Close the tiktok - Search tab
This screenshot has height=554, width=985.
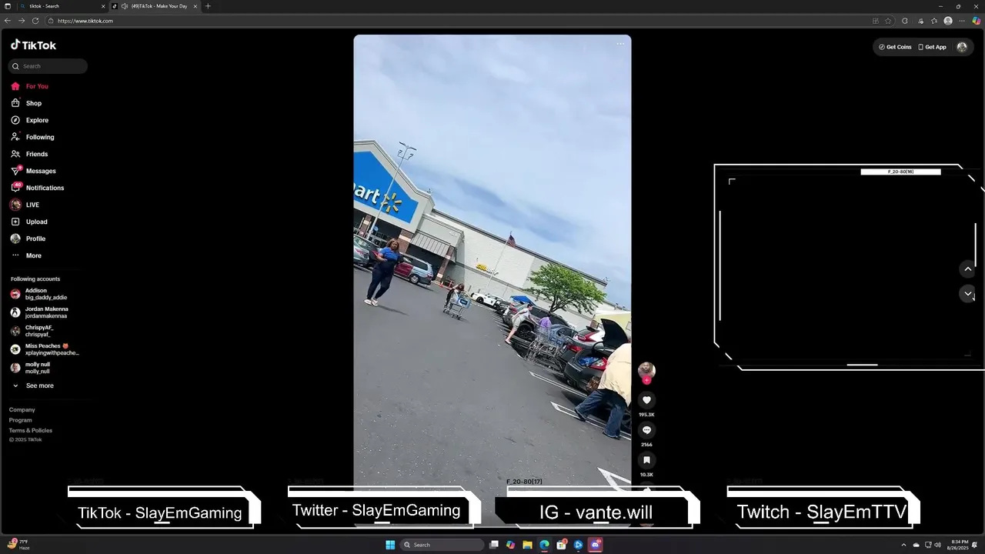(x=103, y=6)
